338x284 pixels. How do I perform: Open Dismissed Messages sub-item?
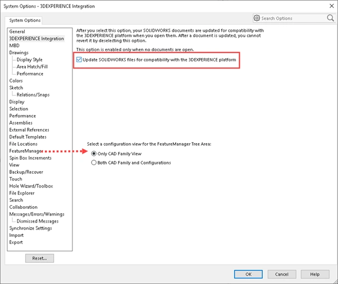pyautogui.click(x=37, y=221)
